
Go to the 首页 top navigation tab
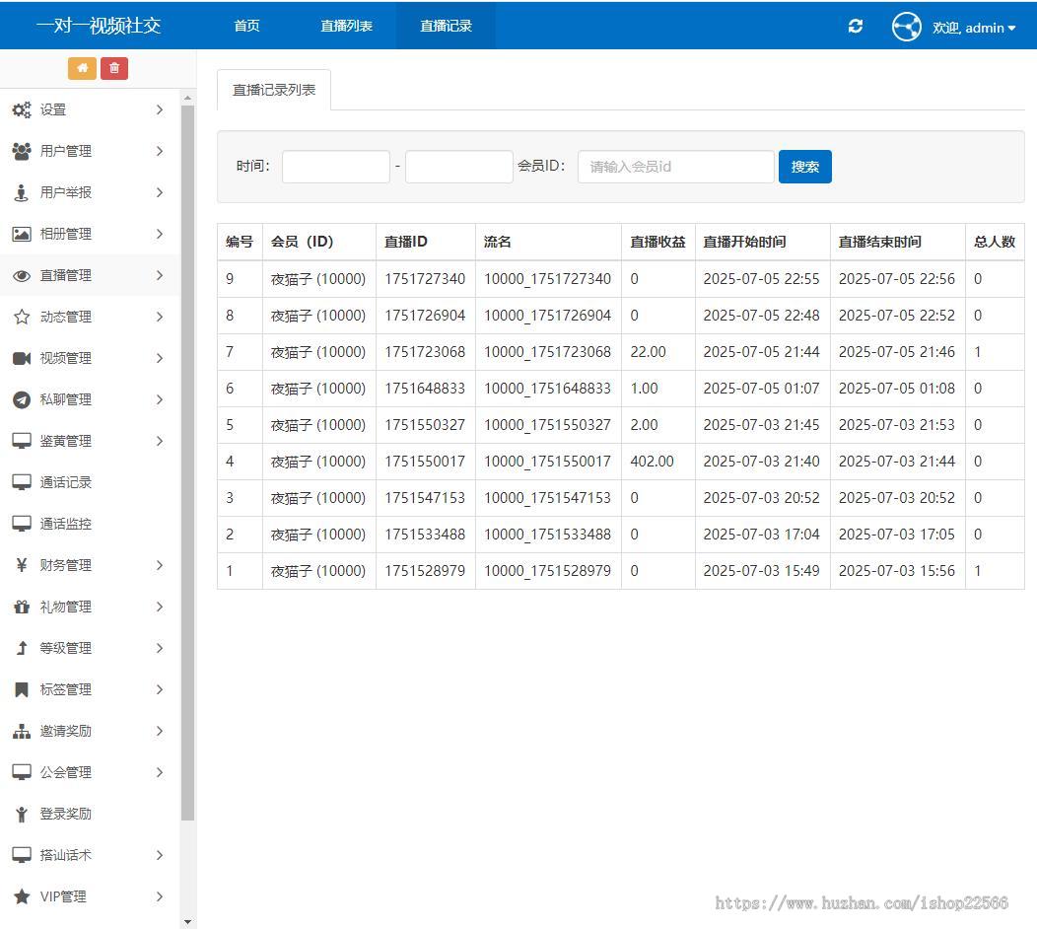click(246, 26)
